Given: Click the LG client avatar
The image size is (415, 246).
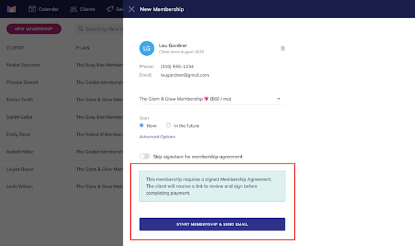Looking at the screenshot, I should coord(147,48).
